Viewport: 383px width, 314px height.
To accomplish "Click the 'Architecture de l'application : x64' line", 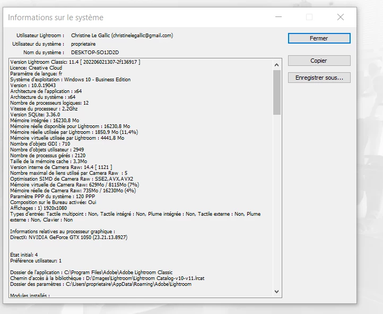I will click(x=46, y=91).
